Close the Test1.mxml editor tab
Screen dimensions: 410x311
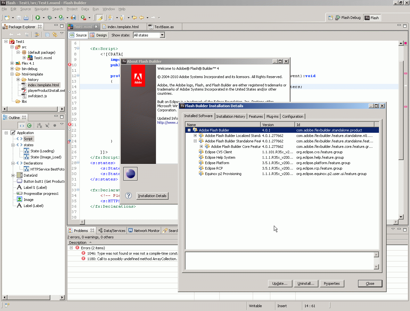pyautogui.click(x=96, y=27)
